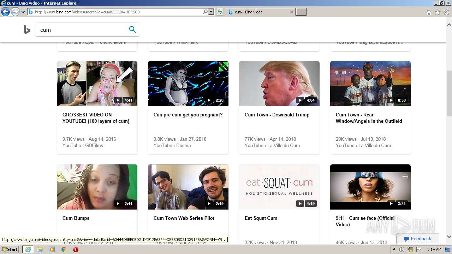This screenshot has width=452, height=254.
Task: Show hidden system tray icons
Action: 394,249
